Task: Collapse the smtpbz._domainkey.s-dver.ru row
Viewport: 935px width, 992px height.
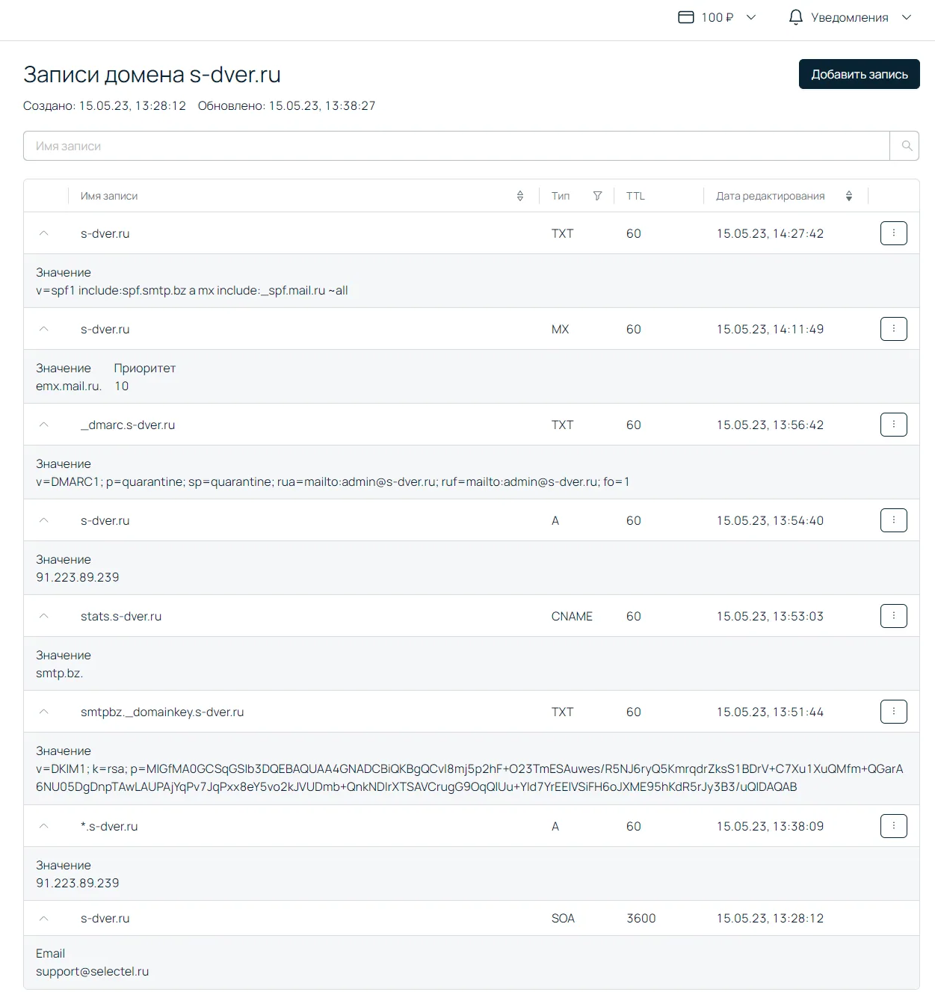Action: (x=43, y=712)
